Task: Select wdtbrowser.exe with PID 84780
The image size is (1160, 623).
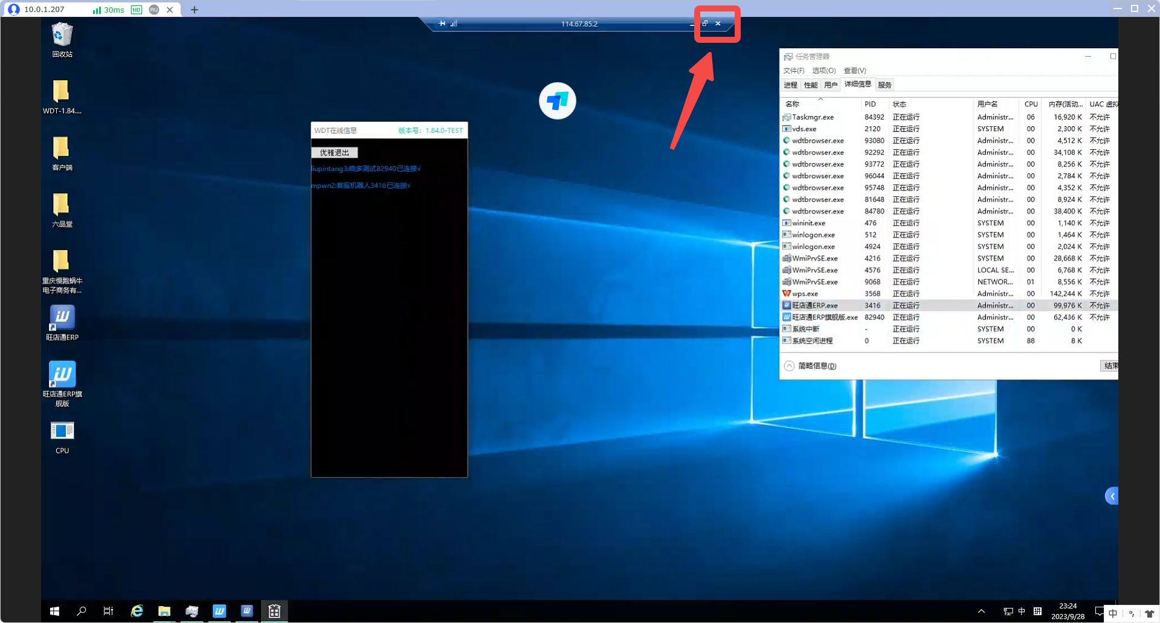Action: pos(949,211)
